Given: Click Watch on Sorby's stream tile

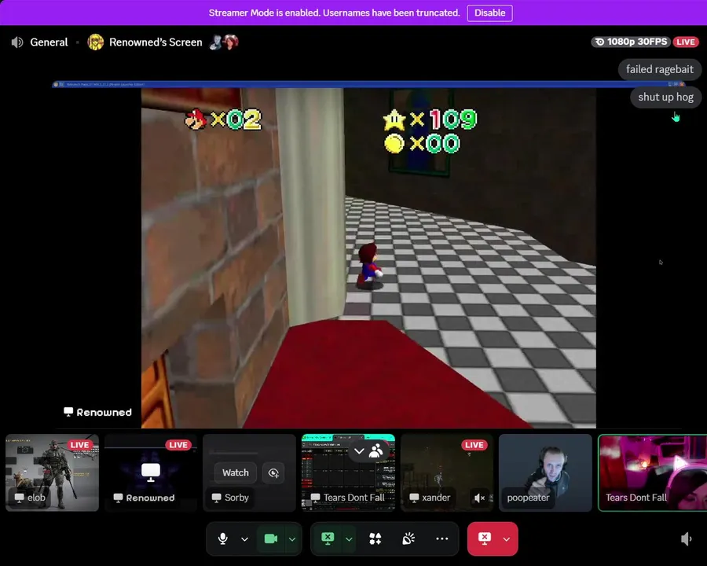Looking at the screenshot, I should (x=236, y=472).
